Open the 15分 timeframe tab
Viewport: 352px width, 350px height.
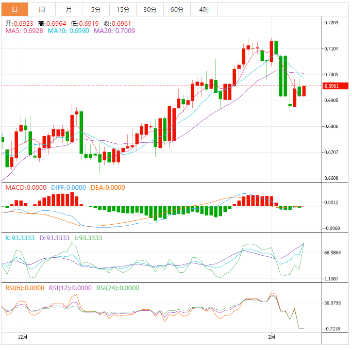123,9
